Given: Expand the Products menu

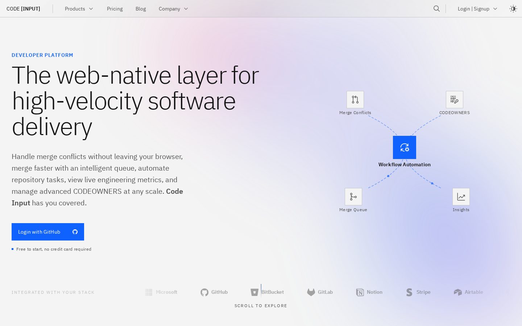Looking at the screenshot, I should pos(79,9).
